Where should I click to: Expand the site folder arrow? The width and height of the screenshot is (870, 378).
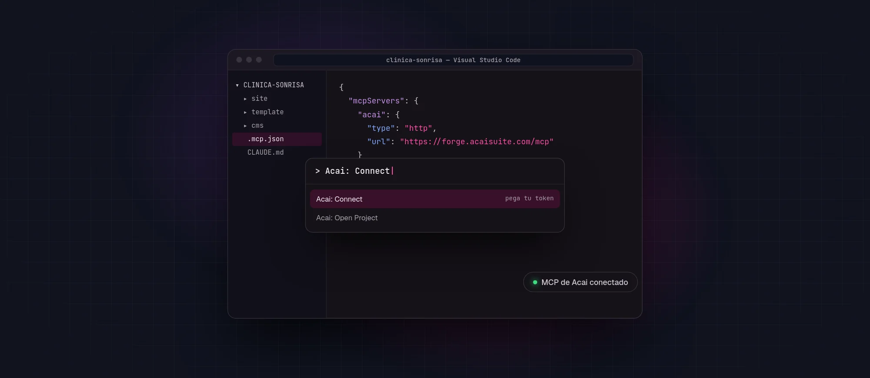[x=245, y=99]
